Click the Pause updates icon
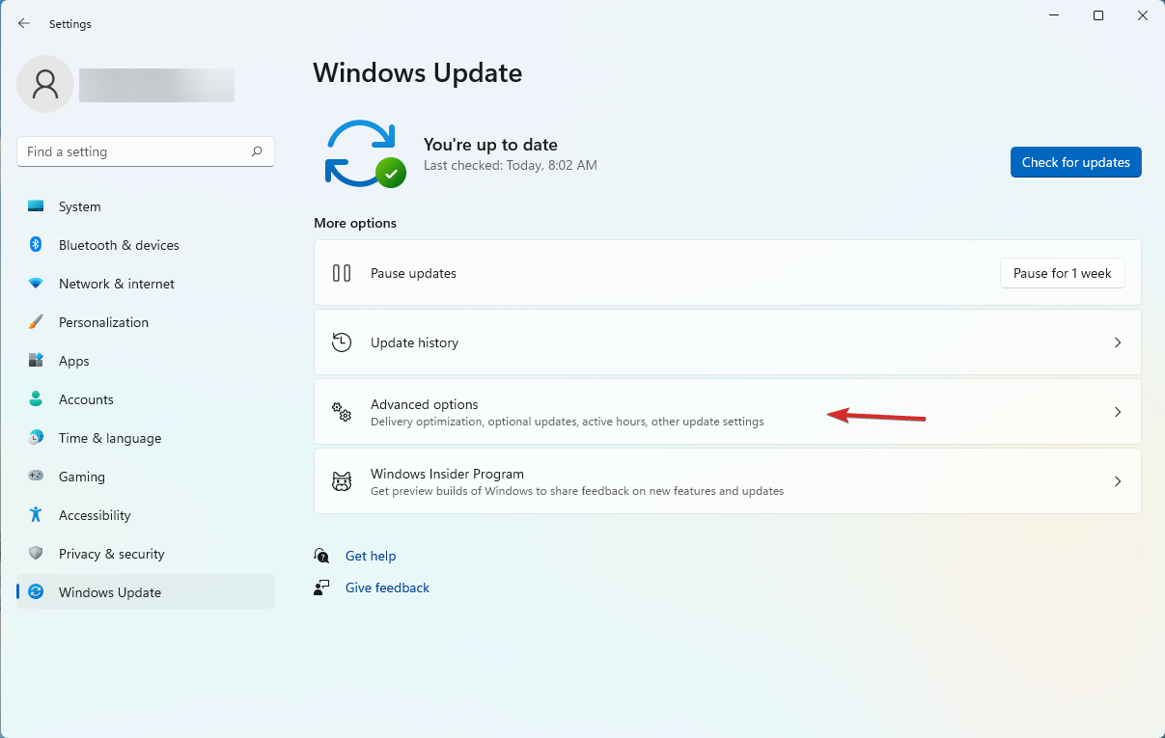Viewport: 1165px width, 738px height. 342,273
